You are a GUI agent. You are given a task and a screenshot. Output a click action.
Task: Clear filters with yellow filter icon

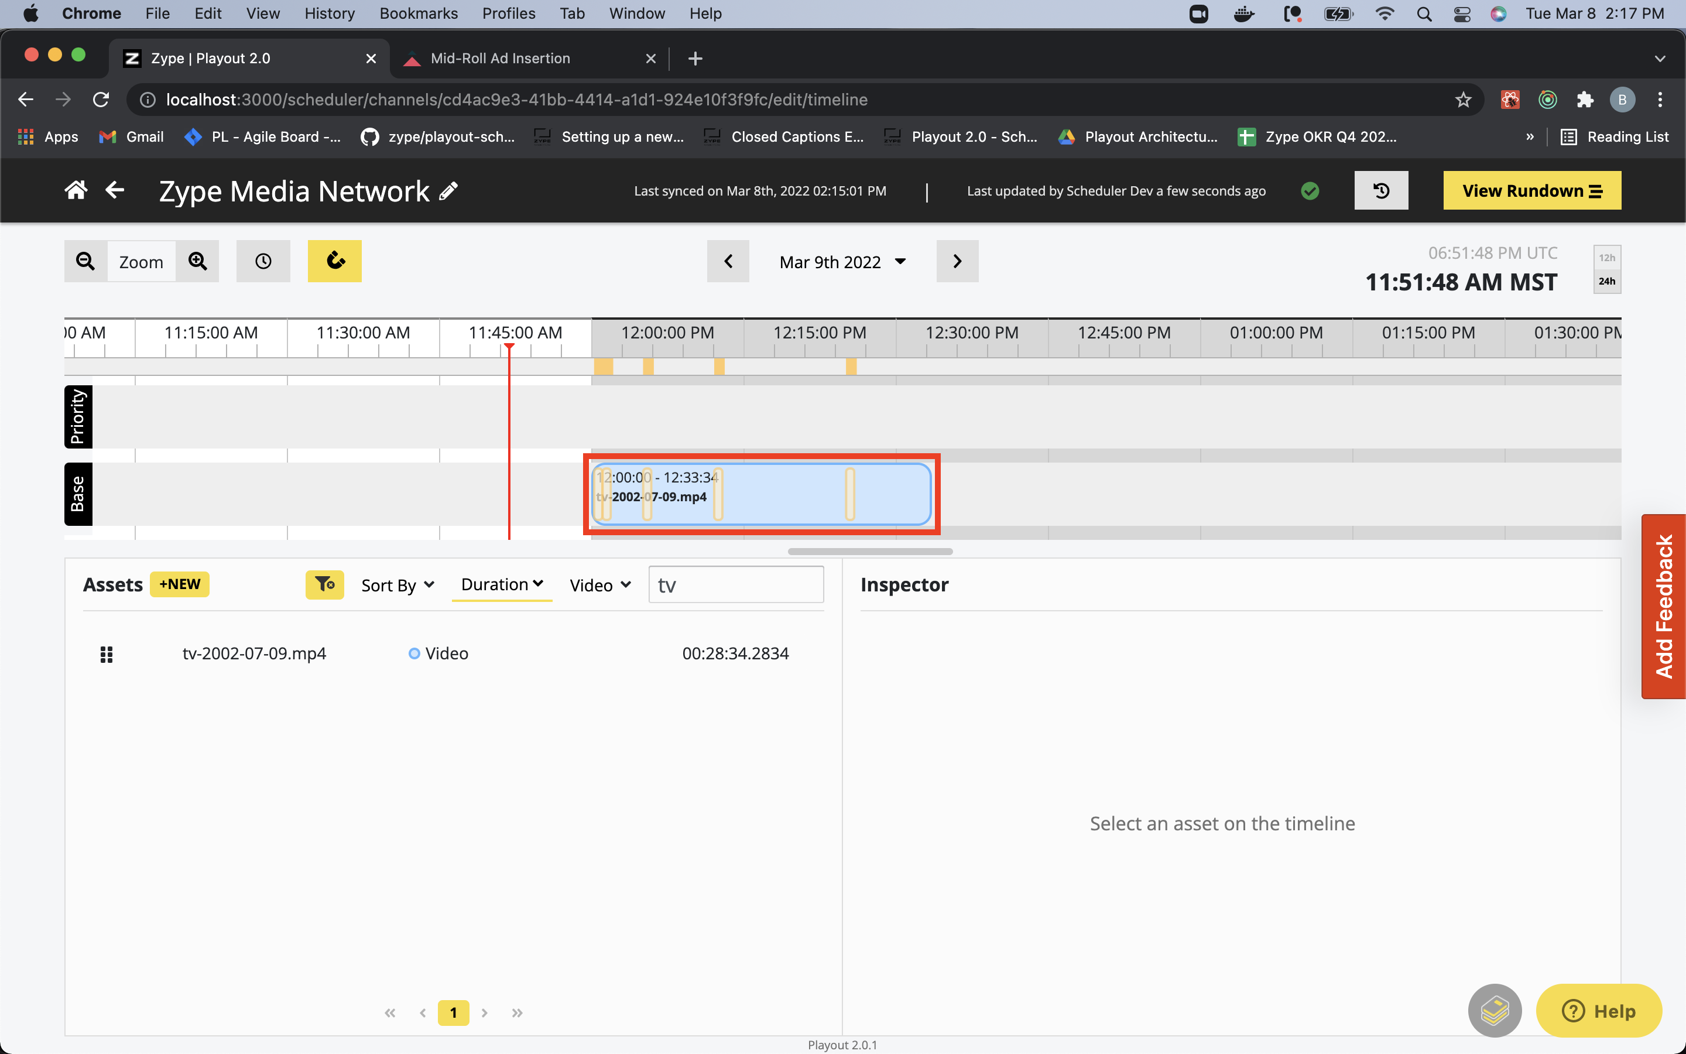[324, 584]
